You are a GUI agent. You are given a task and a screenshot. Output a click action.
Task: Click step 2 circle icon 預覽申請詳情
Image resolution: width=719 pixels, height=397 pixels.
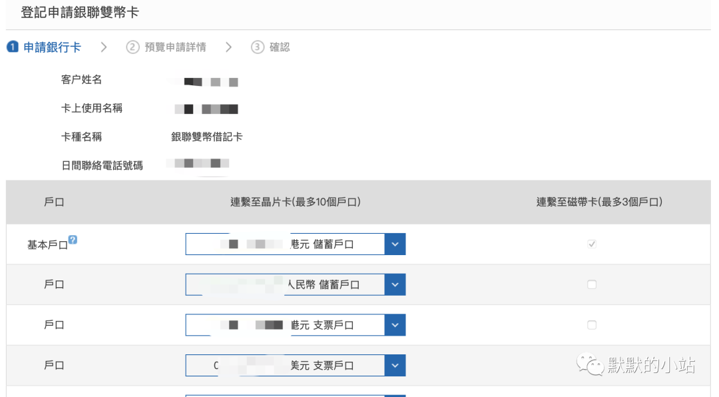pos(132,47)
